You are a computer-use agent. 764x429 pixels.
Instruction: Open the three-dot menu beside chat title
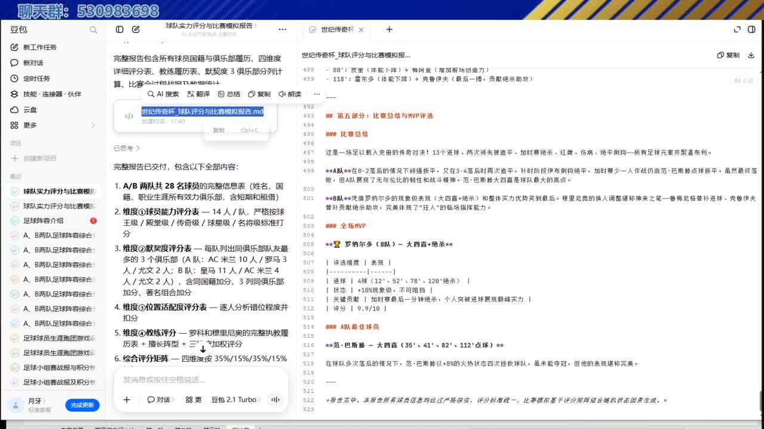(283, 29)
